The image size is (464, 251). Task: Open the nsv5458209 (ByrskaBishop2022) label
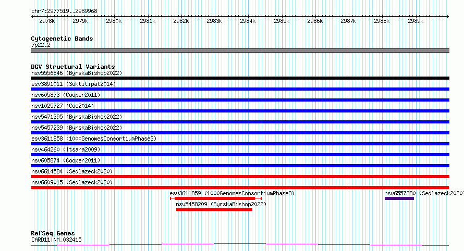coord(221,204)
